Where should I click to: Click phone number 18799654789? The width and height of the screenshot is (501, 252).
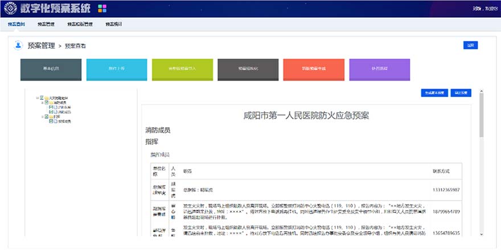[x=446, y=212]
